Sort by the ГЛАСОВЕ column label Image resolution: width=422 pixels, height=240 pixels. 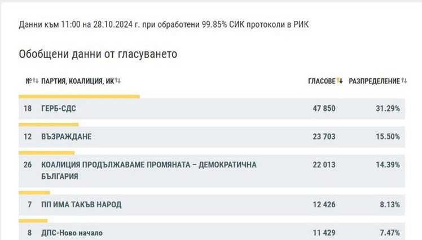coord(322,81)
